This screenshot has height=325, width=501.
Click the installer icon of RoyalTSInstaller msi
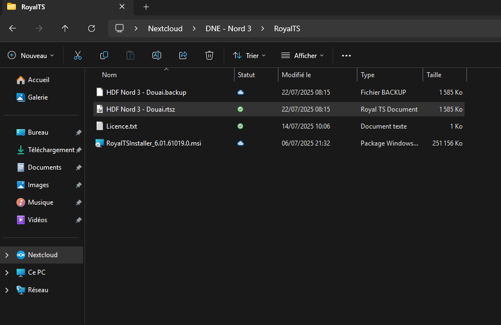point(100,143)
